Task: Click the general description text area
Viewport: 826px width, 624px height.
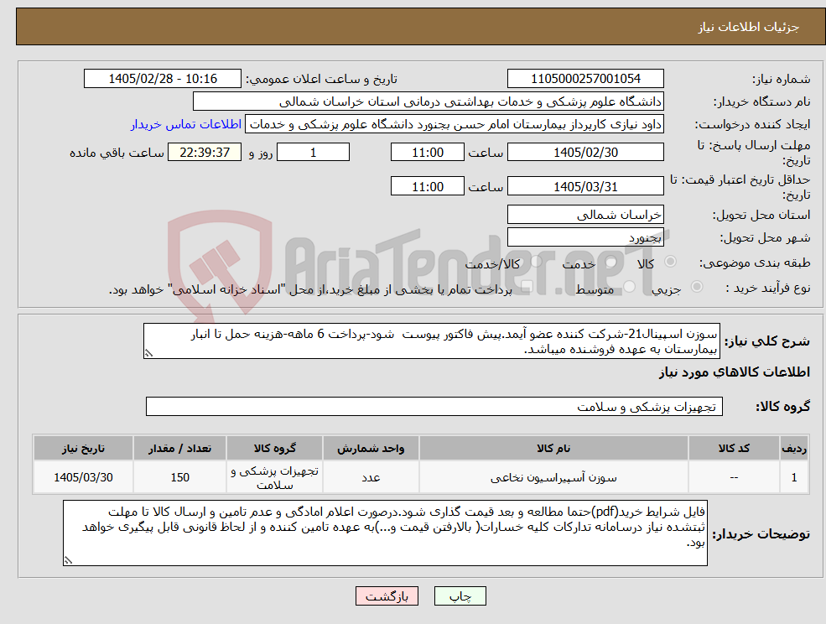Action: pos(431,341)
